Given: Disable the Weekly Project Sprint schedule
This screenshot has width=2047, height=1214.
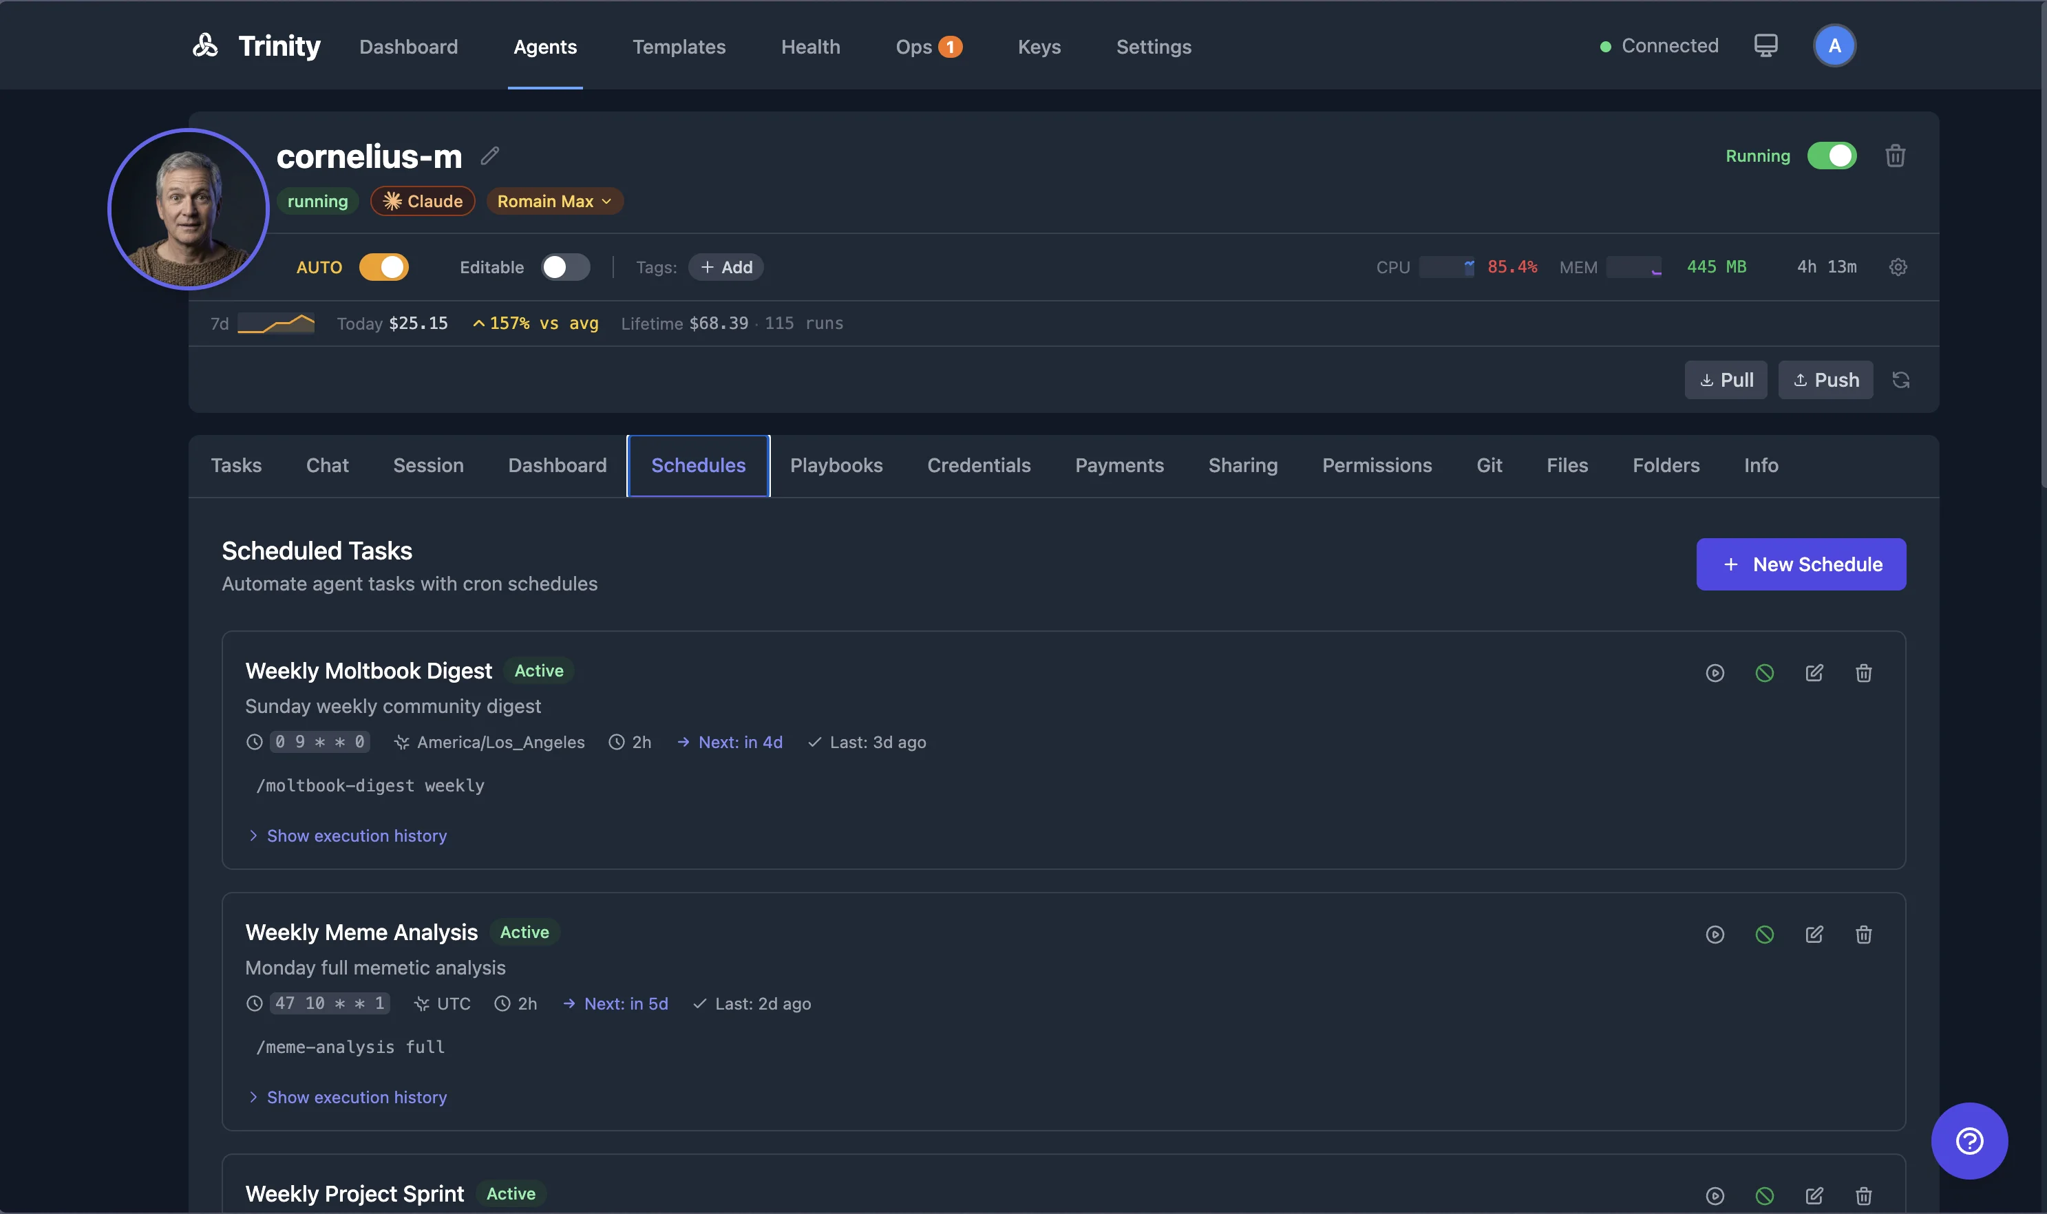Looking at the screenshot, I should [x=1765, y=1196].
